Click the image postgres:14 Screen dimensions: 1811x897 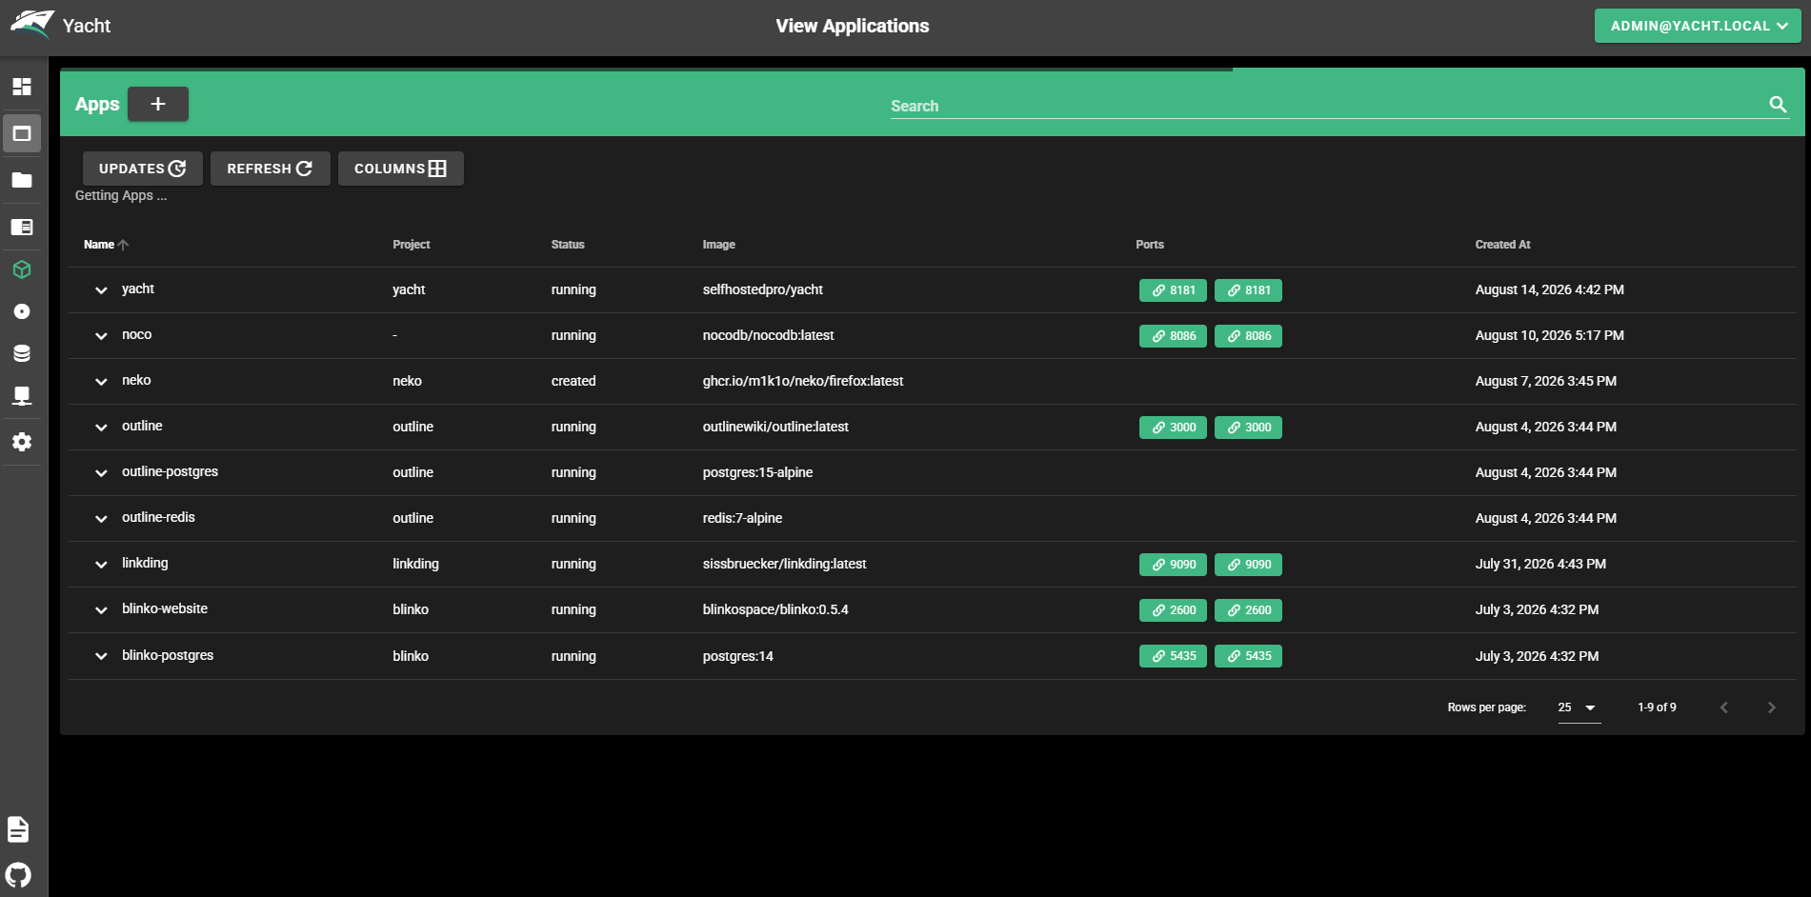[738, 656]
